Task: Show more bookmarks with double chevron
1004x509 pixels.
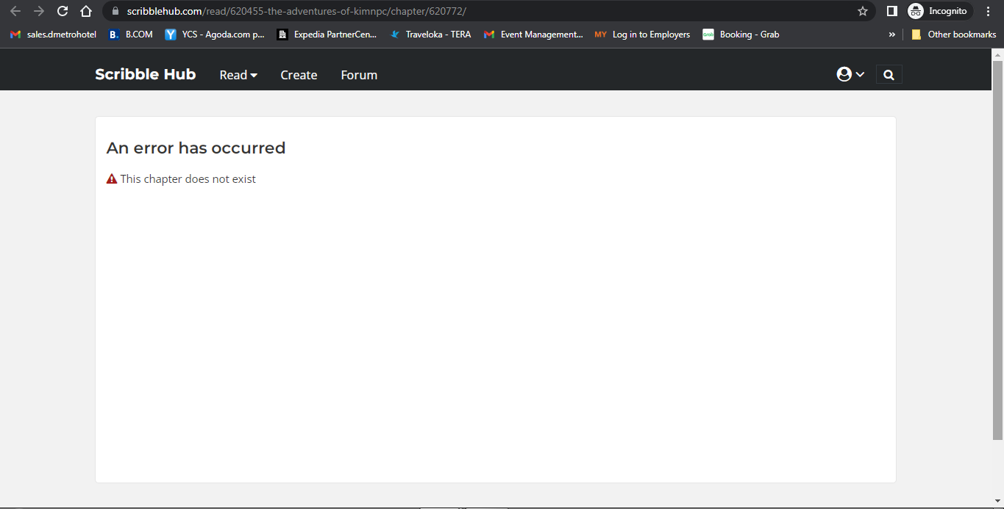Action: [x=892, y=35]
